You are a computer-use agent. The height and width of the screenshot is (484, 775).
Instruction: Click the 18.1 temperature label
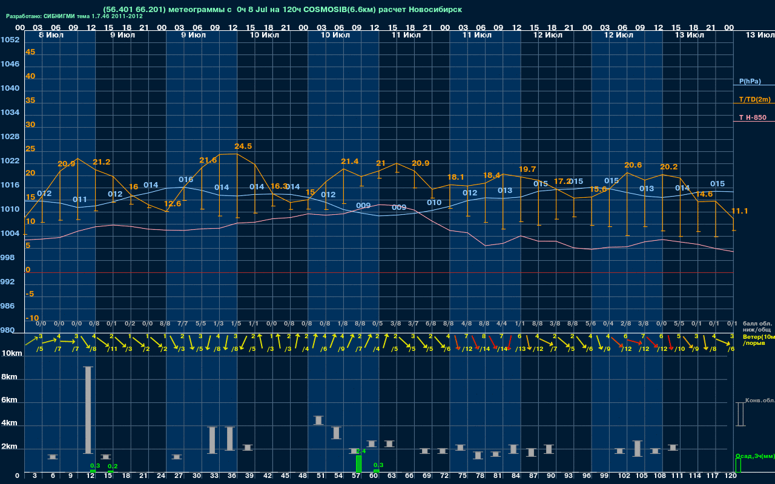(455, 177)
